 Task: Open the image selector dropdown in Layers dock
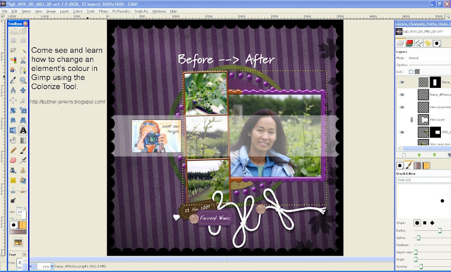[423, 32]
